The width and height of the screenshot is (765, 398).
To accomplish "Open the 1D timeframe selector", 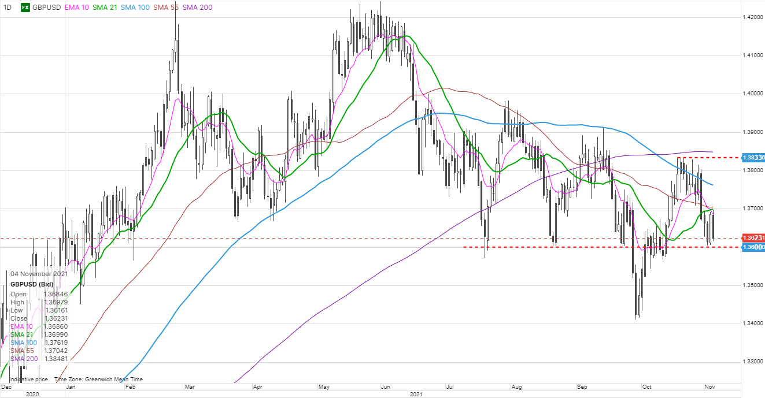I will (8, 8).
